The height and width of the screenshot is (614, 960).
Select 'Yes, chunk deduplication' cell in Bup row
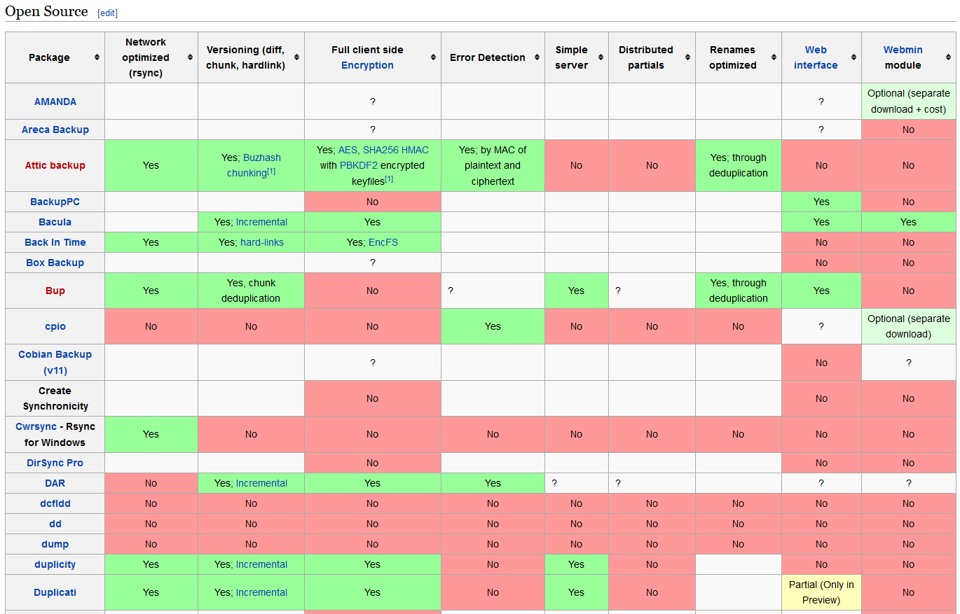(251, 291)
